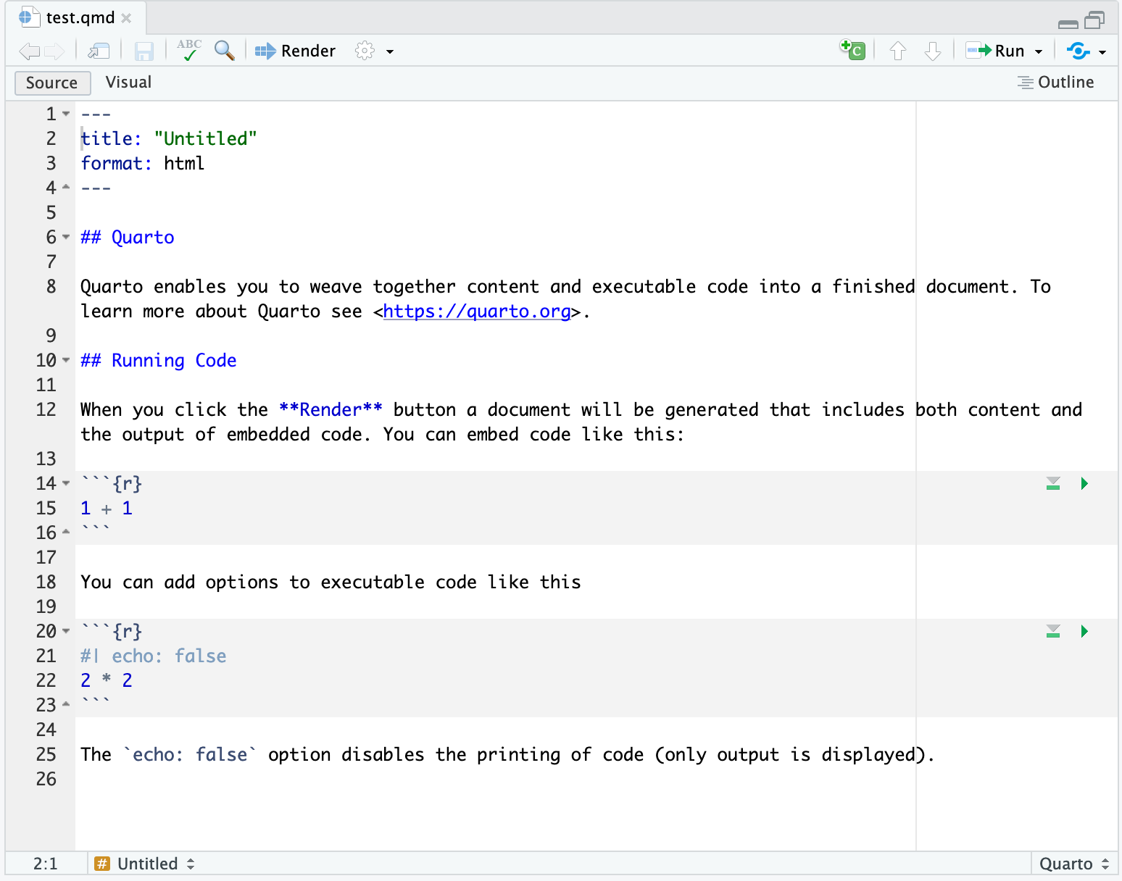This screenshot has height=881, width=1122.
Task: Click the 1 + 1 code line
Action: pyautogui.click(x=107, y=508)
